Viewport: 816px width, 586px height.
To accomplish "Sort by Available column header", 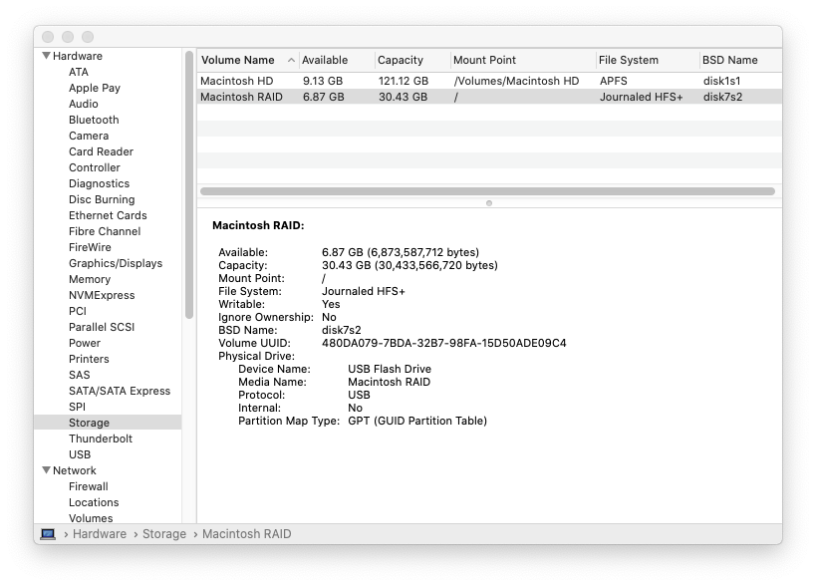I will click(325, 60).
